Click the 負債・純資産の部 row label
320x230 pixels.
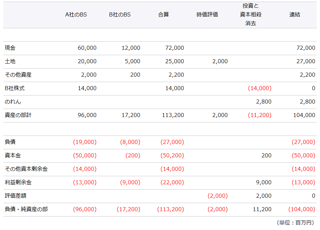26,209
